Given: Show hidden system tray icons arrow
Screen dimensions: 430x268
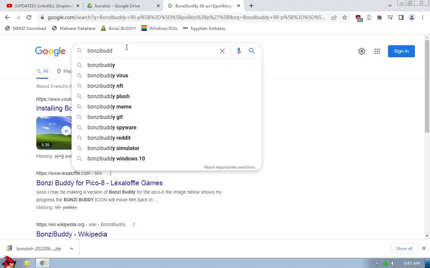Looking at the screenshot, I should [377, 263].
